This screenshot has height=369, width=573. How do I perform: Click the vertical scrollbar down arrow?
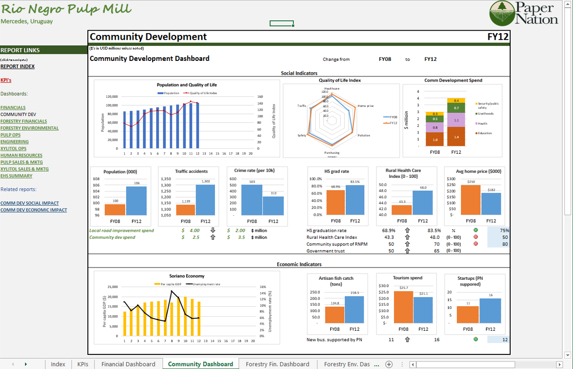(568, 355)
